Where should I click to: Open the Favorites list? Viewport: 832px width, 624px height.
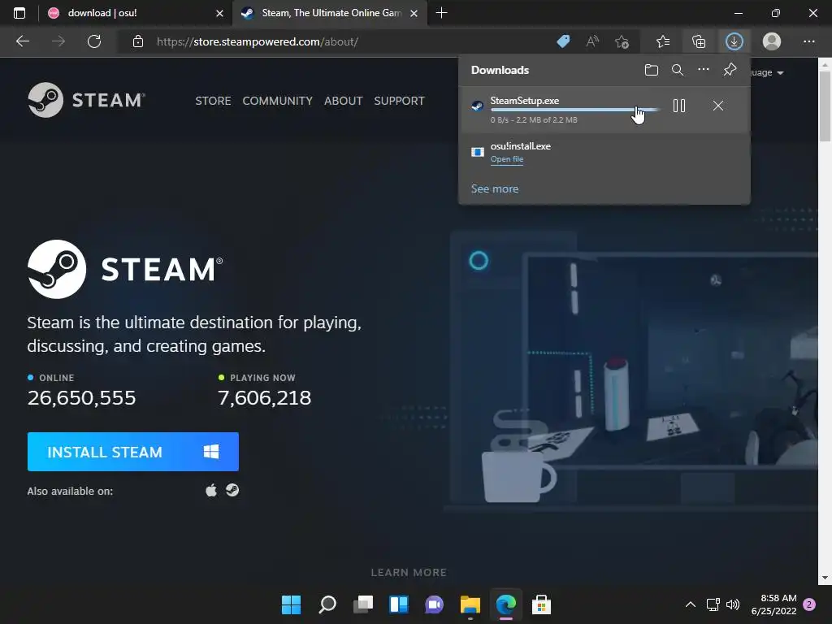coord(663,41)
